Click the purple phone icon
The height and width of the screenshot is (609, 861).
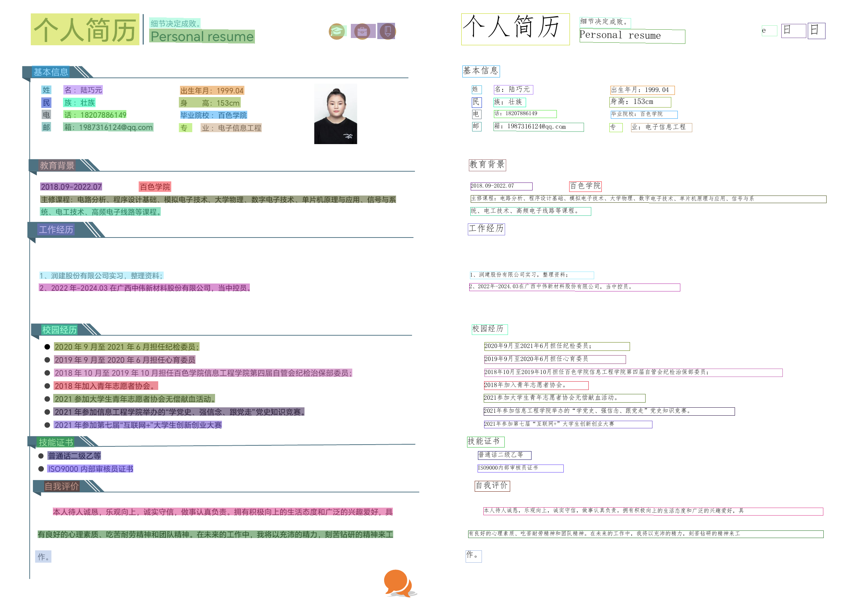coord(387,31)
